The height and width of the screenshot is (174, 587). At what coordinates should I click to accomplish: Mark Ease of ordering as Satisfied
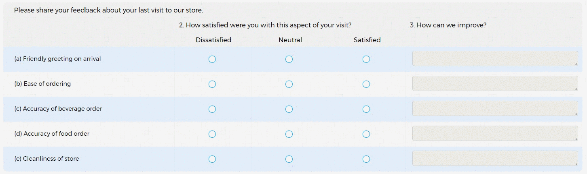pyautogui.click(x=366, y=84)
